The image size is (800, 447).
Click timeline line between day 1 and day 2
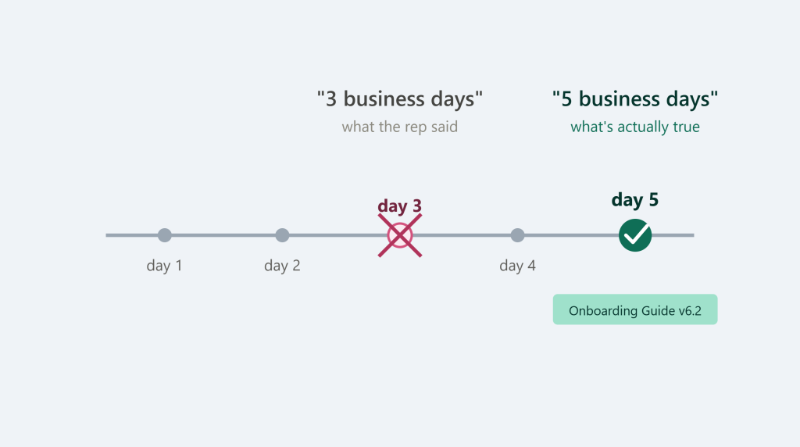click(223, 235)
